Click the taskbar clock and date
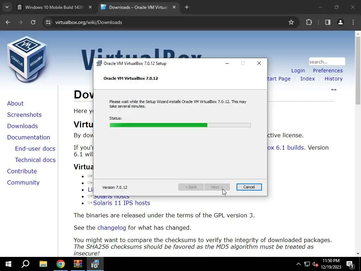 (331, 264)
